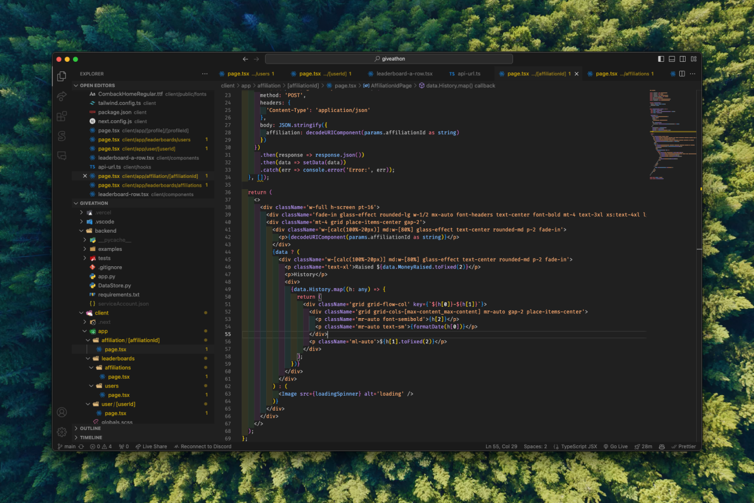The height and width of the screenshot is (503, 754).
Task: Open the Live Share activity bar icon
Action: 61,96
